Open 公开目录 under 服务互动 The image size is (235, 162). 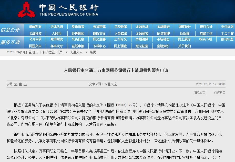click(x=35, y=39)
